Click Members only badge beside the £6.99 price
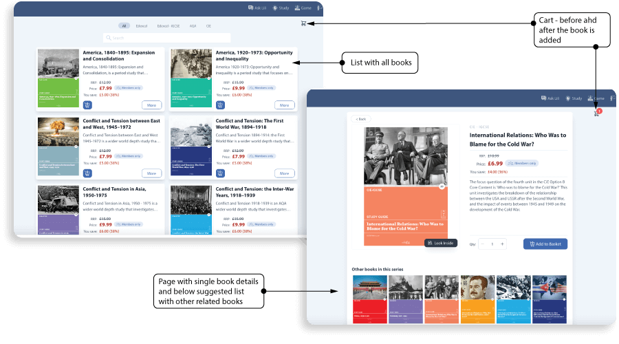The height and width of the screenshot is (344, 619). coord(522,163)
